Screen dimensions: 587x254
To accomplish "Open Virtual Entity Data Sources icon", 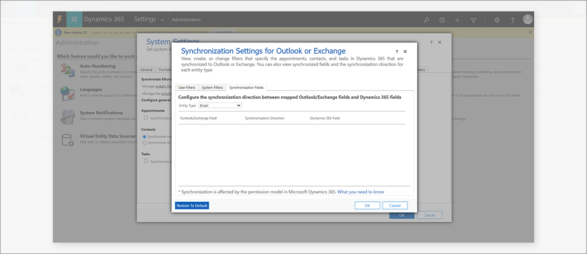I will (67, 139).
